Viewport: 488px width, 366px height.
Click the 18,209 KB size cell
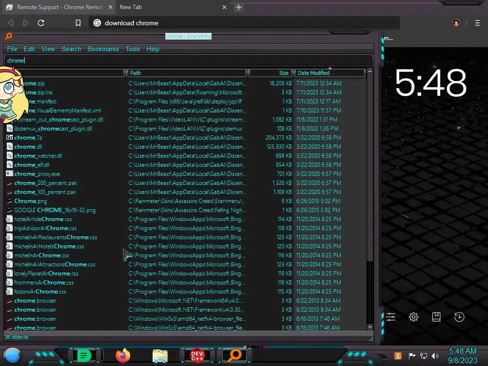[280, 83]
